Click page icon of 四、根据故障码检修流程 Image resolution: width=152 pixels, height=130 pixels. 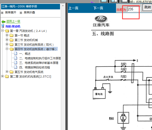(x=16, y=67)
